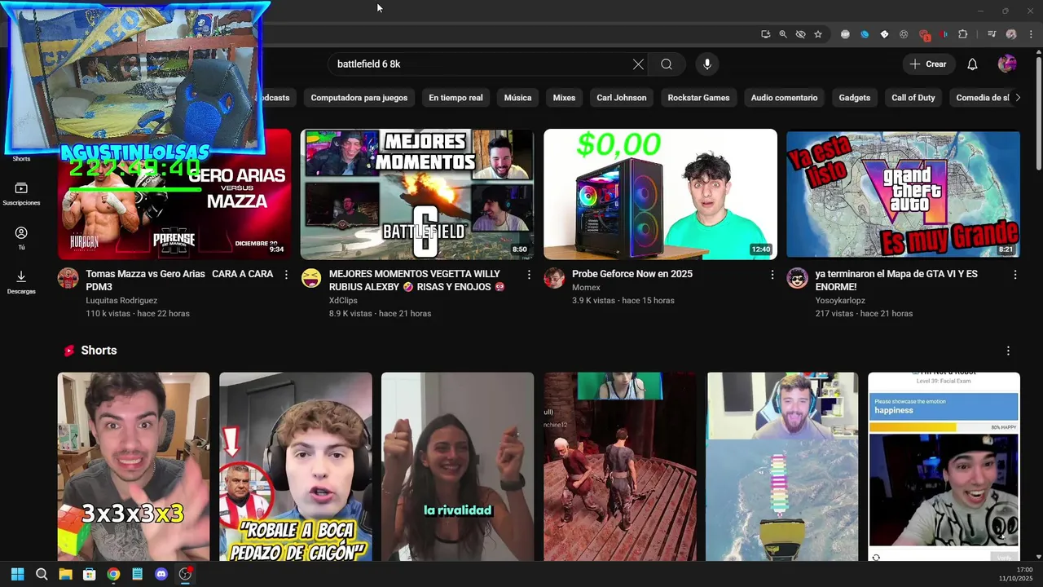The image size is (1043, 587).
Task: Select the Call of Duty chip
Action: coord(913,98)
